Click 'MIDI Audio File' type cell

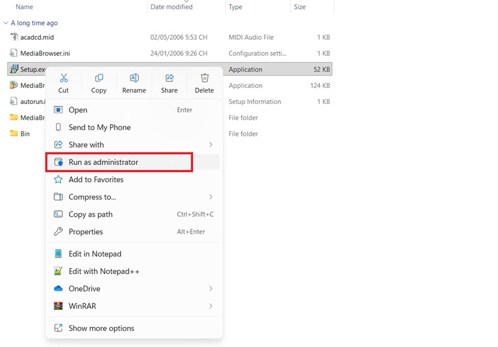251,37
